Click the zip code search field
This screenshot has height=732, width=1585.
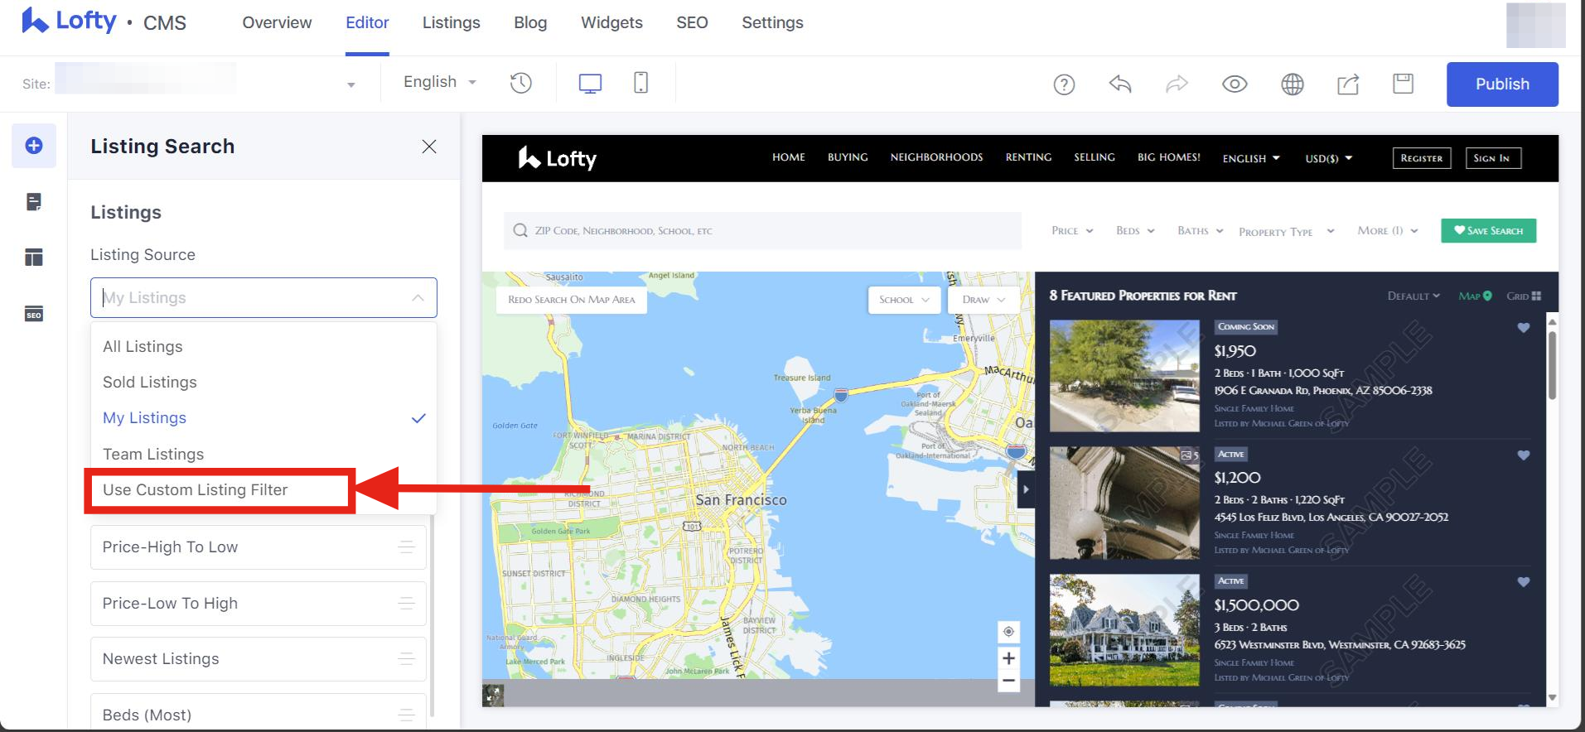(762, 231)
